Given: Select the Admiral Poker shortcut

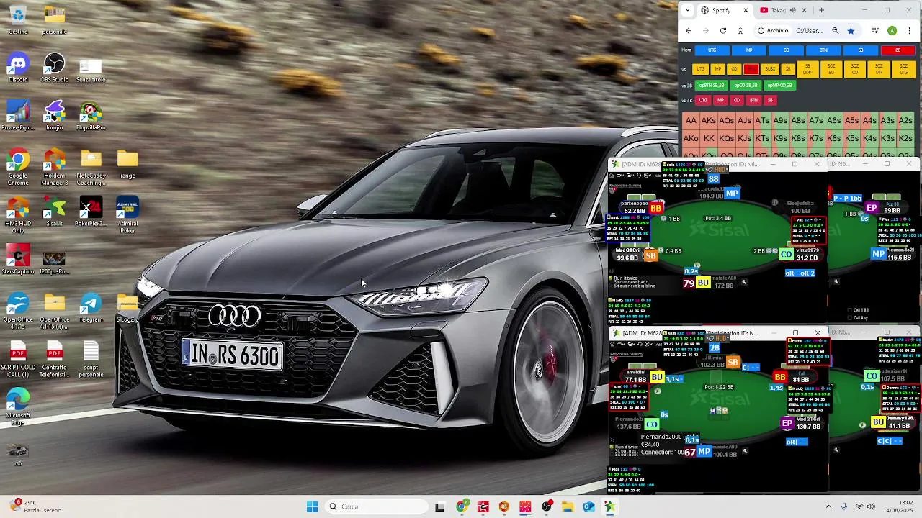Looking at the screenshot, I should coord(127,216).
